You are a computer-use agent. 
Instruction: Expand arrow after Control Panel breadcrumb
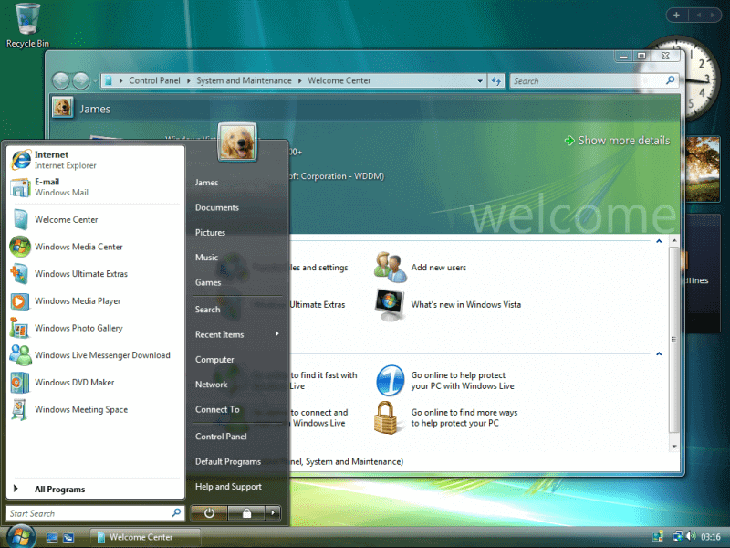coord(189,80)
